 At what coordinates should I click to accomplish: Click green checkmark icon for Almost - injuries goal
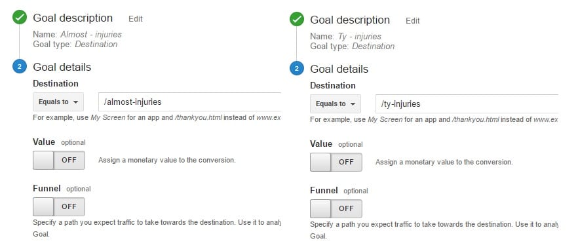pyautogui.click(x=20, y=17)
